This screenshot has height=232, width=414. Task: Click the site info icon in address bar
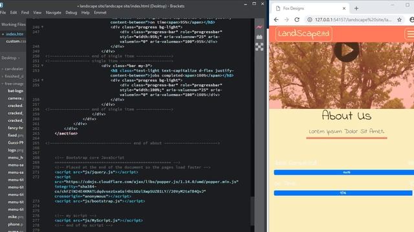[310, 20]
